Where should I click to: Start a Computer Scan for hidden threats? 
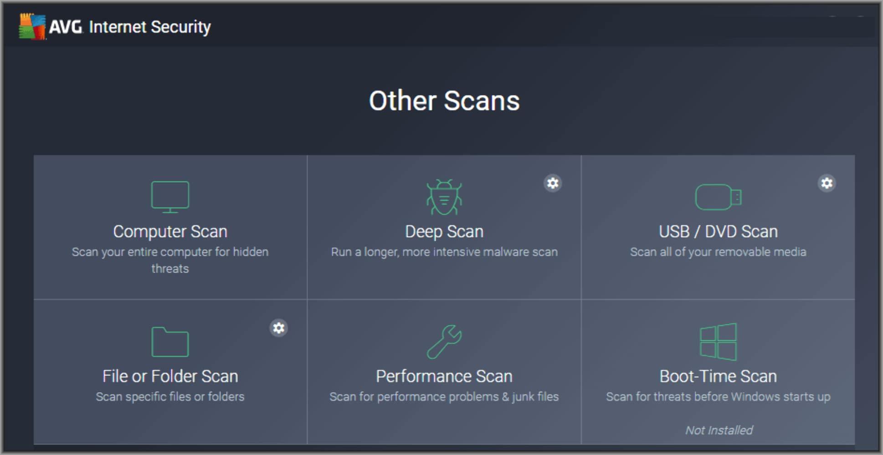170,231
